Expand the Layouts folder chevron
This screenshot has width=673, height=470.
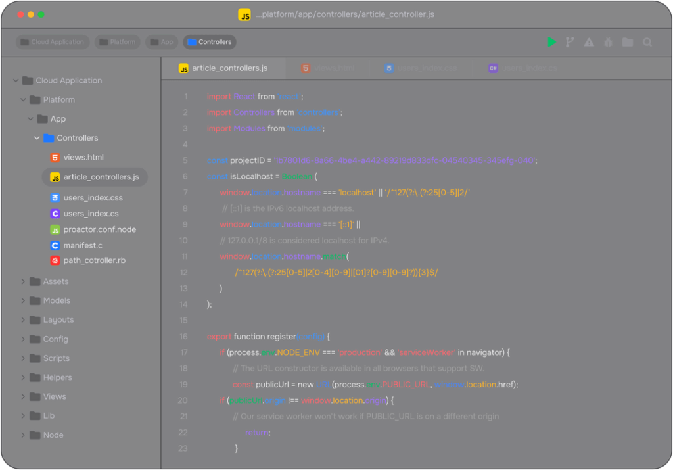tap(23, 320)
